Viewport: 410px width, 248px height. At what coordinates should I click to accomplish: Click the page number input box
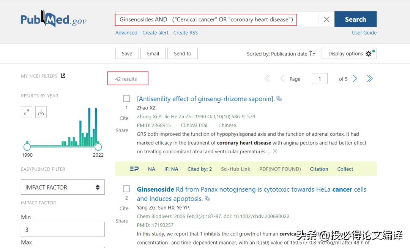pyautogui.click(x=320, y=79)
